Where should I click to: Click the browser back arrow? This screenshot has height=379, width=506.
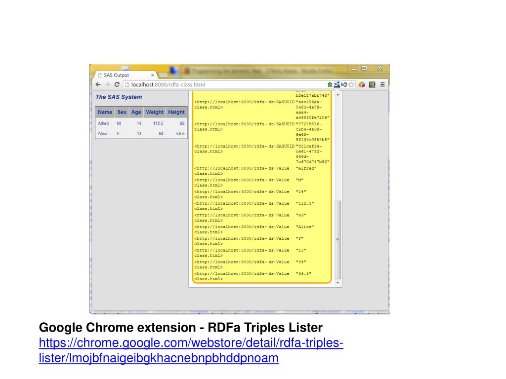98,84
